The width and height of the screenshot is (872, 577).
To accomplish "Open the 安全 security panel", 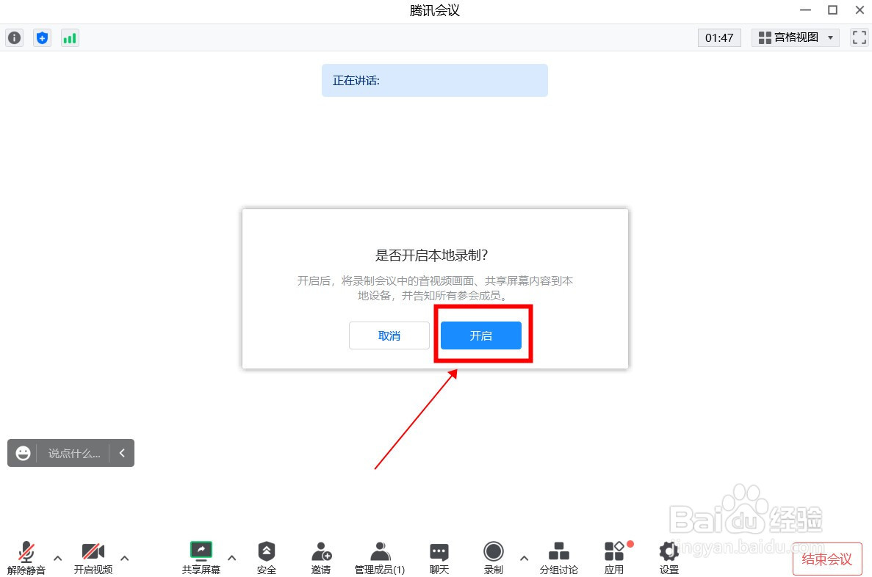I will point(266,557).
